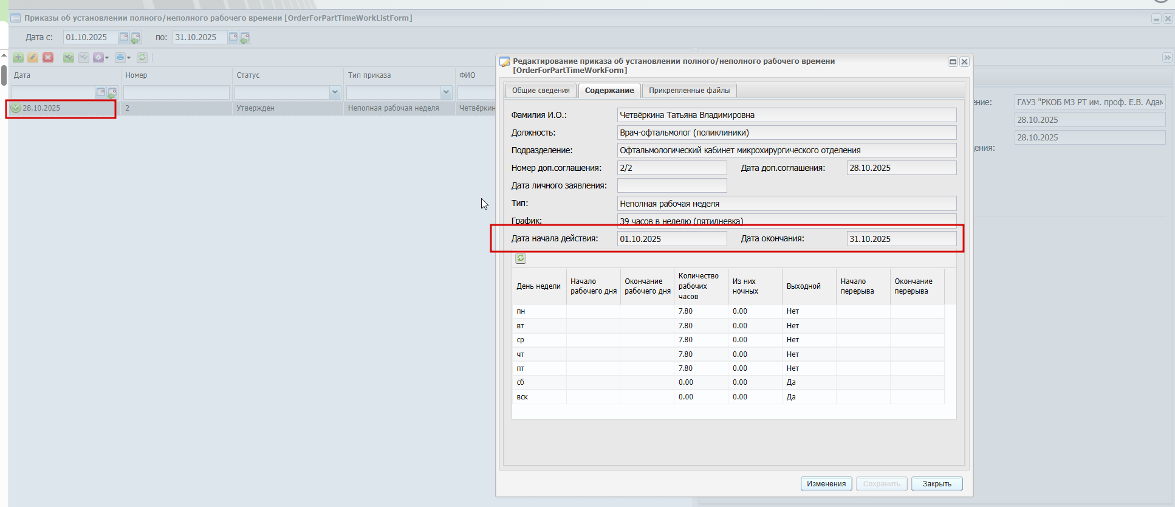Click the approved status icon in row 28.10.2025
The width and height of the screenshot is (1175, 507).
pos(16,108)
